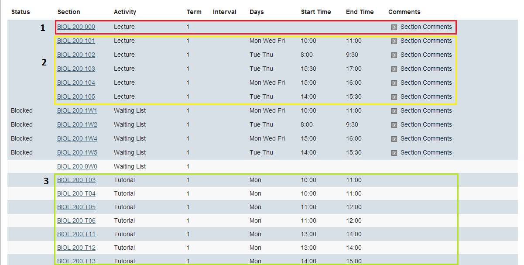This screenshot has height=265, width=524.
Task: Click the comments arrow icon for BIOL 200 1W5
Action: pyautogui.click(x=394, y=153)
